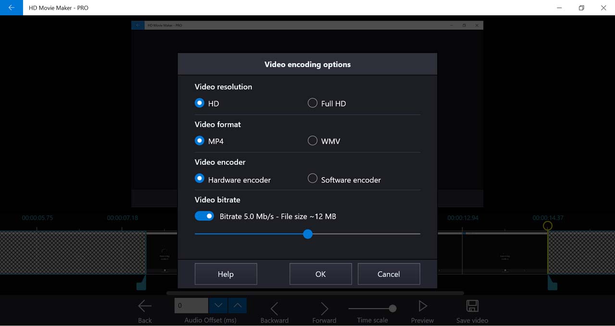The image size is (615, 326).
Task: Open Help for video encoding options
Action: [226, 274]
